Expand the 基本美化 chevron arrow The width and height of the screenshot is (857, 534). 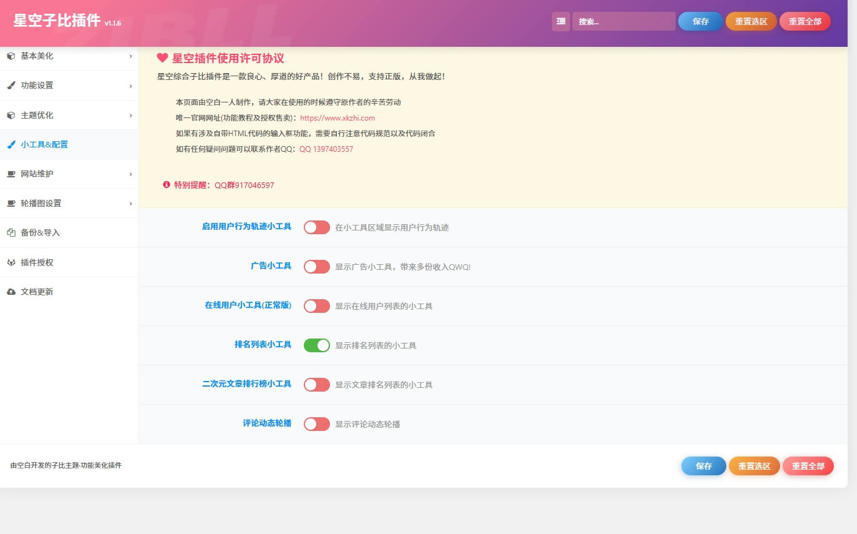[131, 56]
